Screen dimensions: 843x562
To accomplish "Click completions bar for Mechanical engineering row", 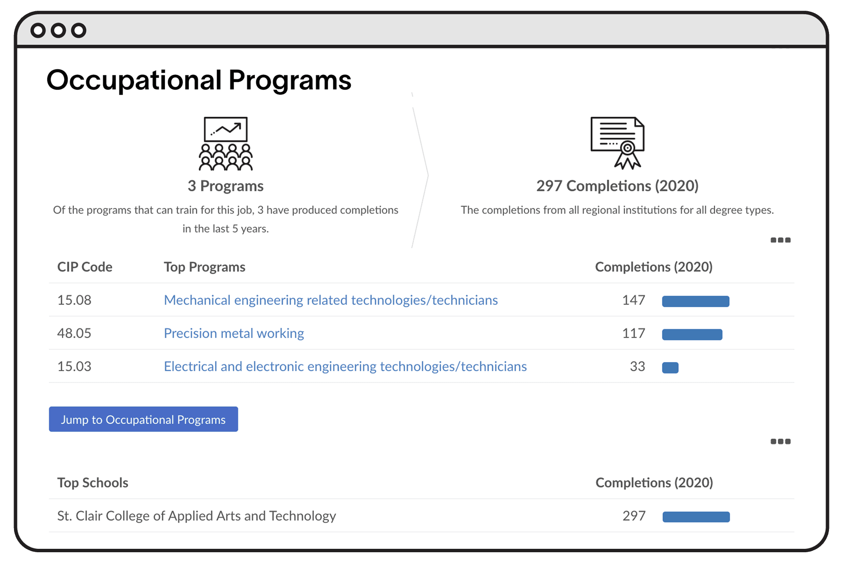I will [695, 301].
